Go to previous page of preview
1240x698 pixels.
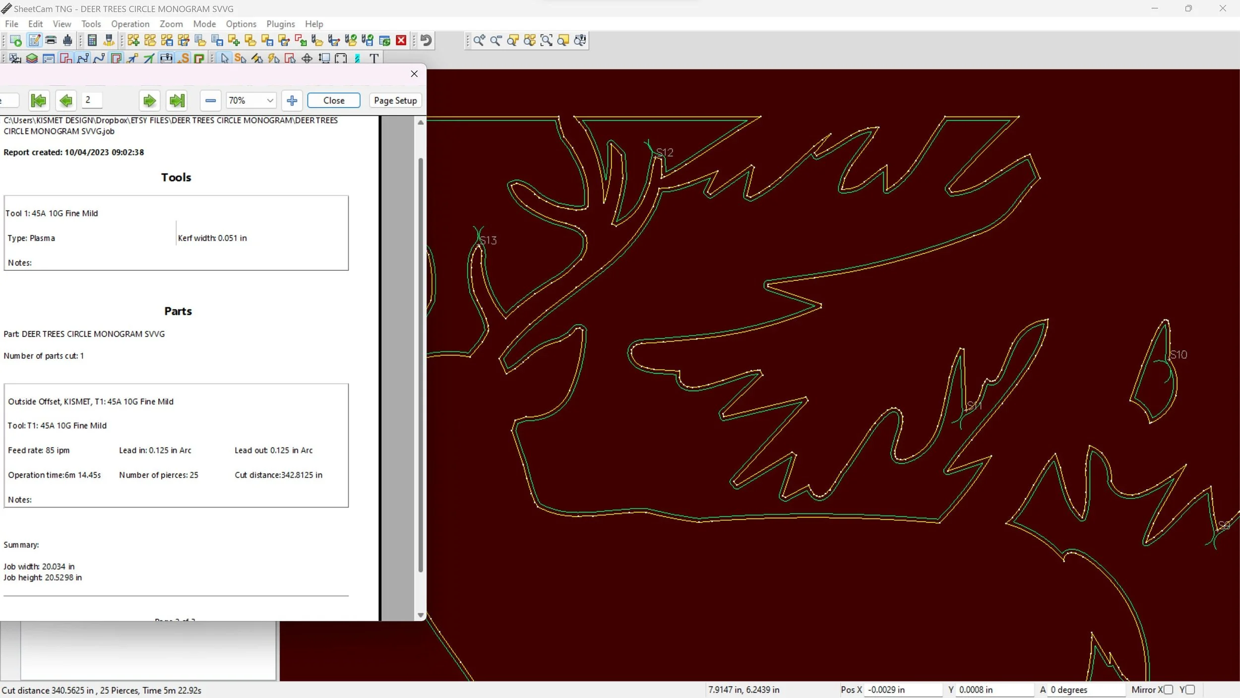point(65,100)
